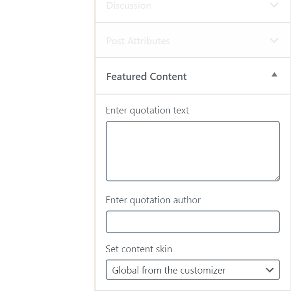Focus the quotation text textarea
Image resolution: width=291 pixels, height=291 pixels.
click(193, 151)
